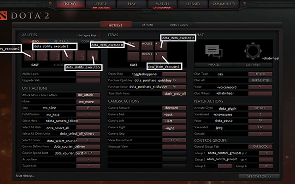Select CAST mode under Abilities
This screenshot has width=295, height=184.
(x=35, y=65)
